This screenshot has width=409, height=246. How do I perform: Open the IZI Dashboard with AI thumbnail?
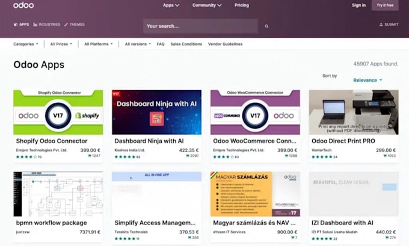coord(354,194)
